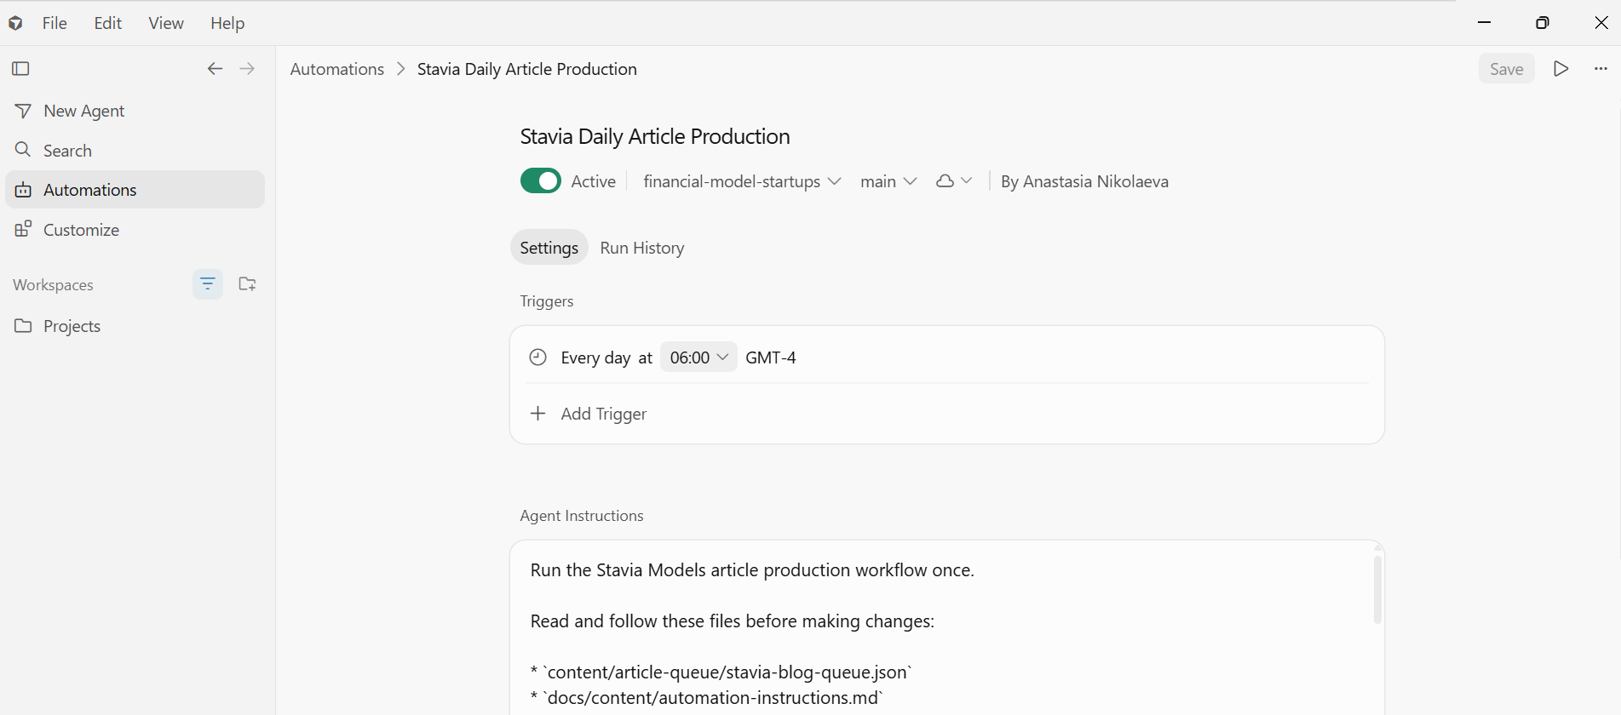Viewport: 1621px width, 715px height.
Task: Open Customize in the sidebar
Action: pyautogui.click(x=135, y=229)
